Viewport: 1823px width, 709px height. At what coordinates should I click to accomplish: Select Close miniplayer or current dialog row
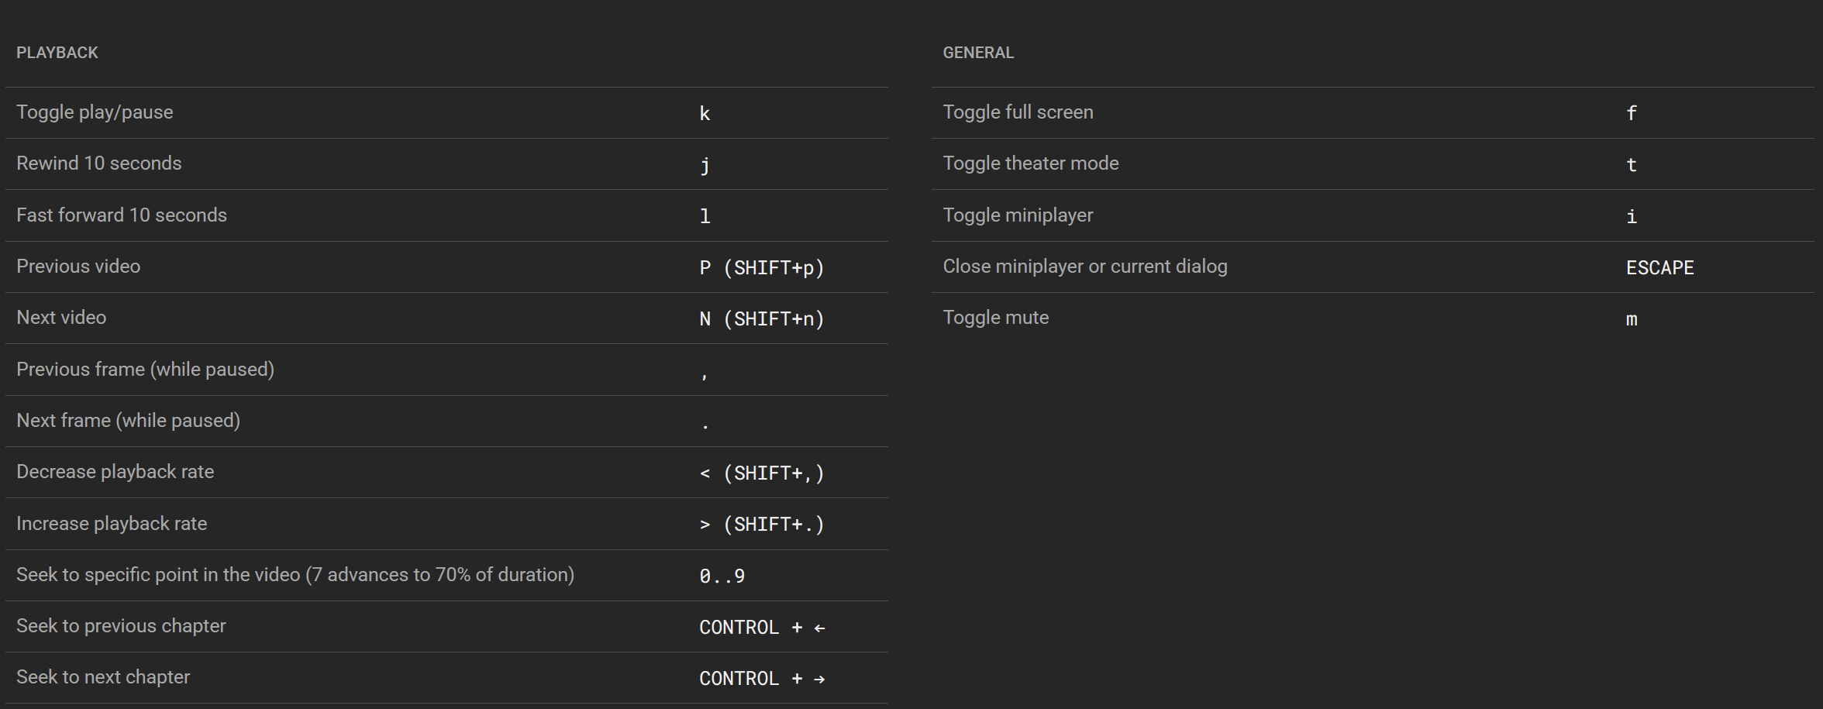1373,267
